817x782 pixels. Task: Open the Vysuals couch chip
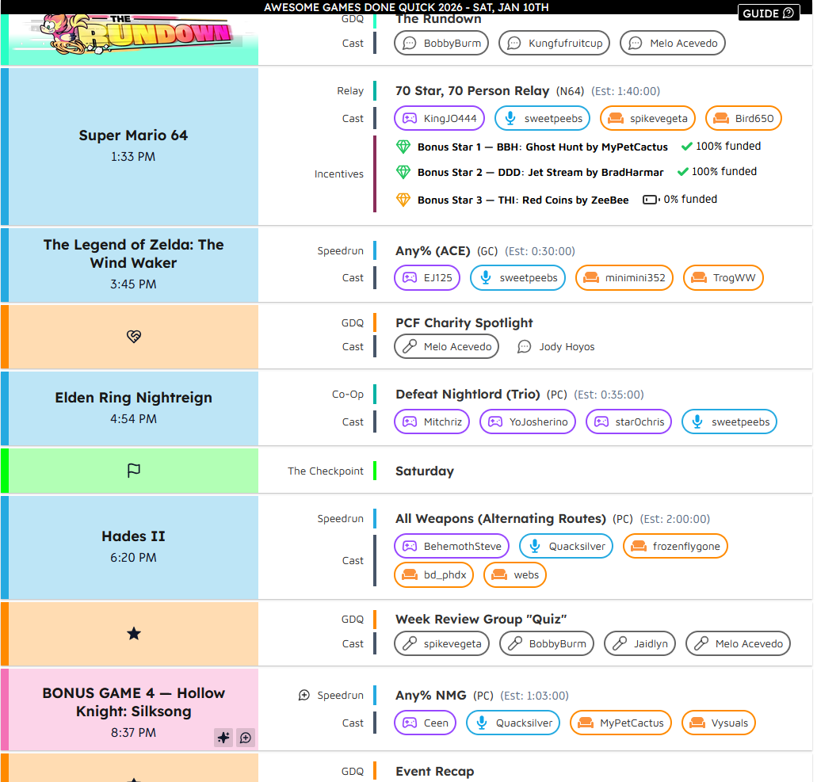pyautogui.click(x=719, y=723)
